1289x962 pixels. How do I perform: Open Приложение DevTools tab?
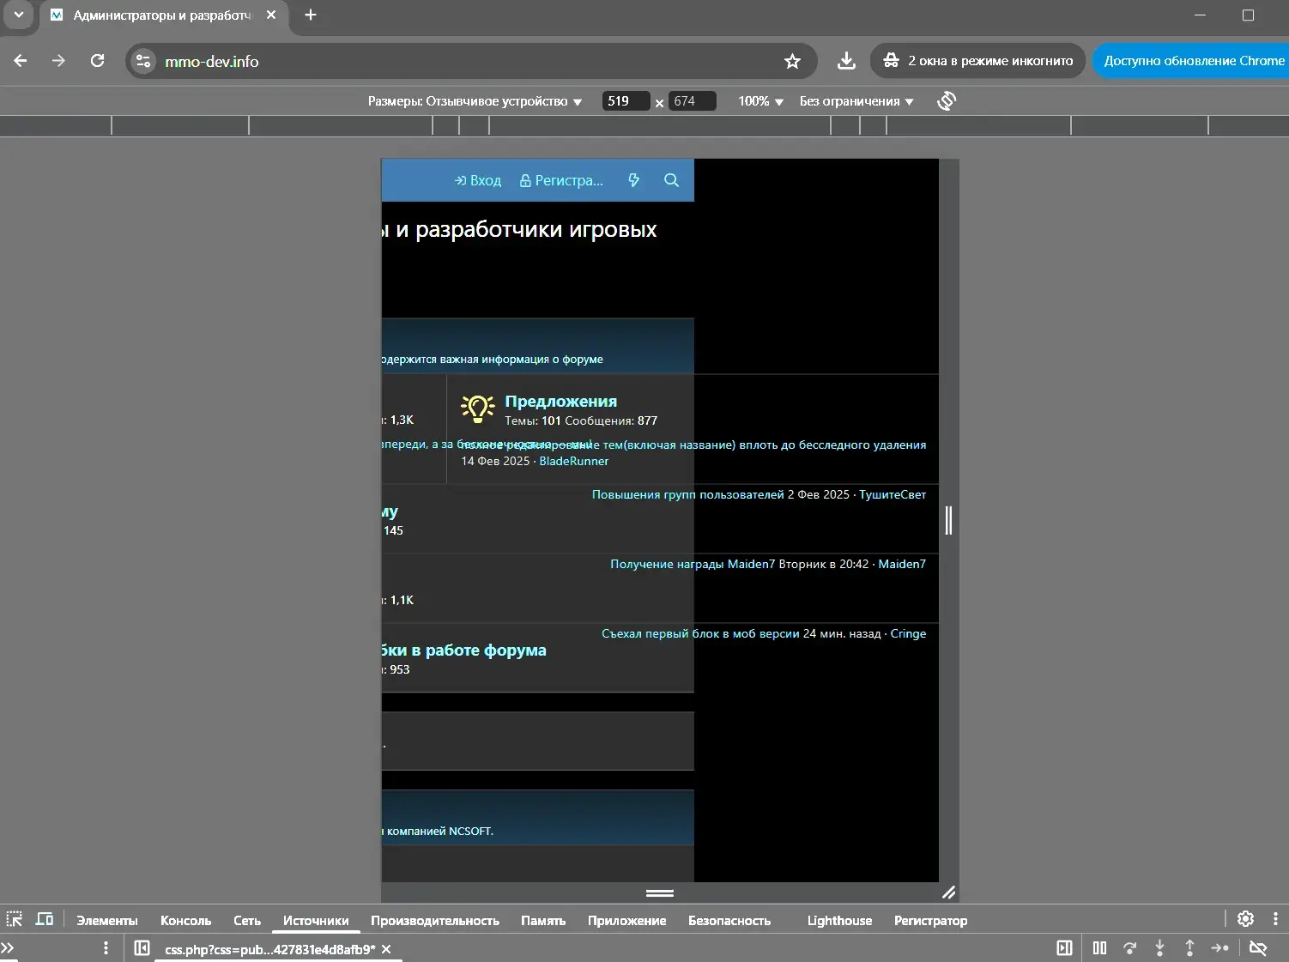[x=626, y=920]
